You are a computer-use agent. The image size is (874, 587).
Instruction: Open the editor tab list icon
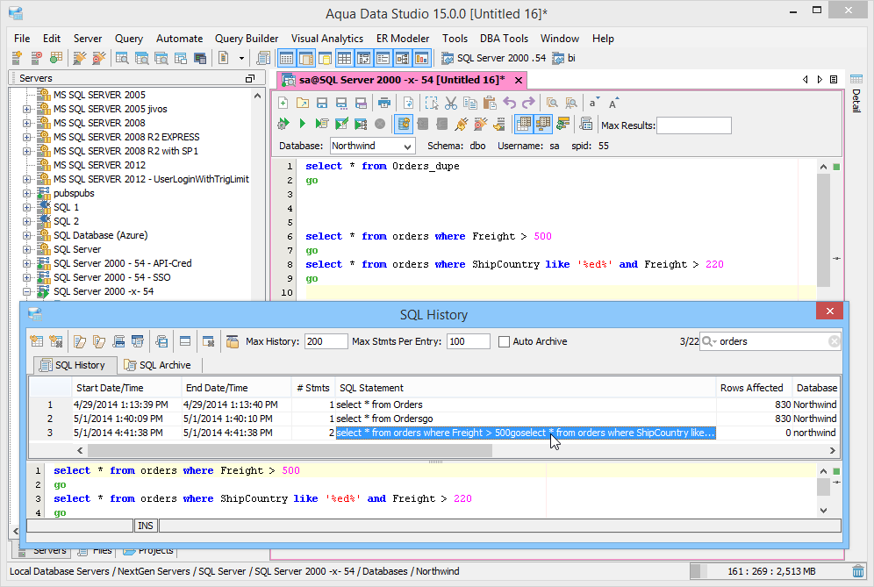tap(834, 80)
